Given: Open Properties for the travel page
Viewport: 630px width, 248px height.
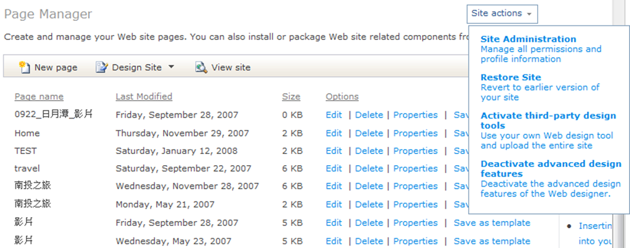Looking at the screenshot, I should pyautogui.click(x=415, y=169).
